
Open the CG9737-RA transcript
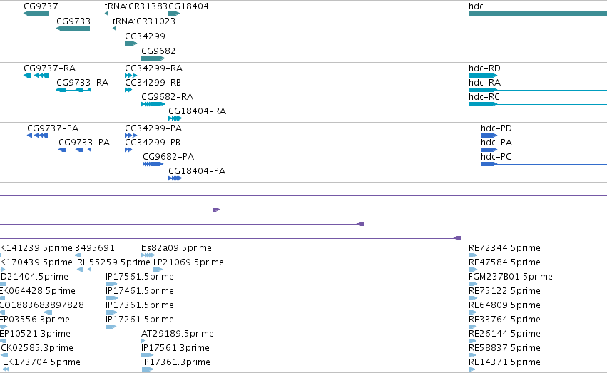[36, 76]
